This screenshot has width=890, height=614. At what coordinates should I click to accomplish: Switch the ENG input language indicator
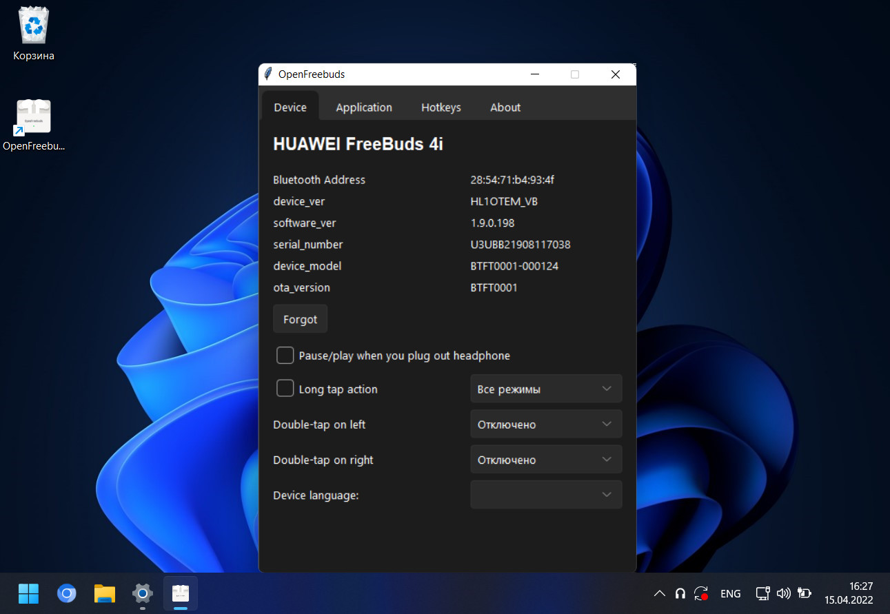pyautogui.click(x=731, y=593)
